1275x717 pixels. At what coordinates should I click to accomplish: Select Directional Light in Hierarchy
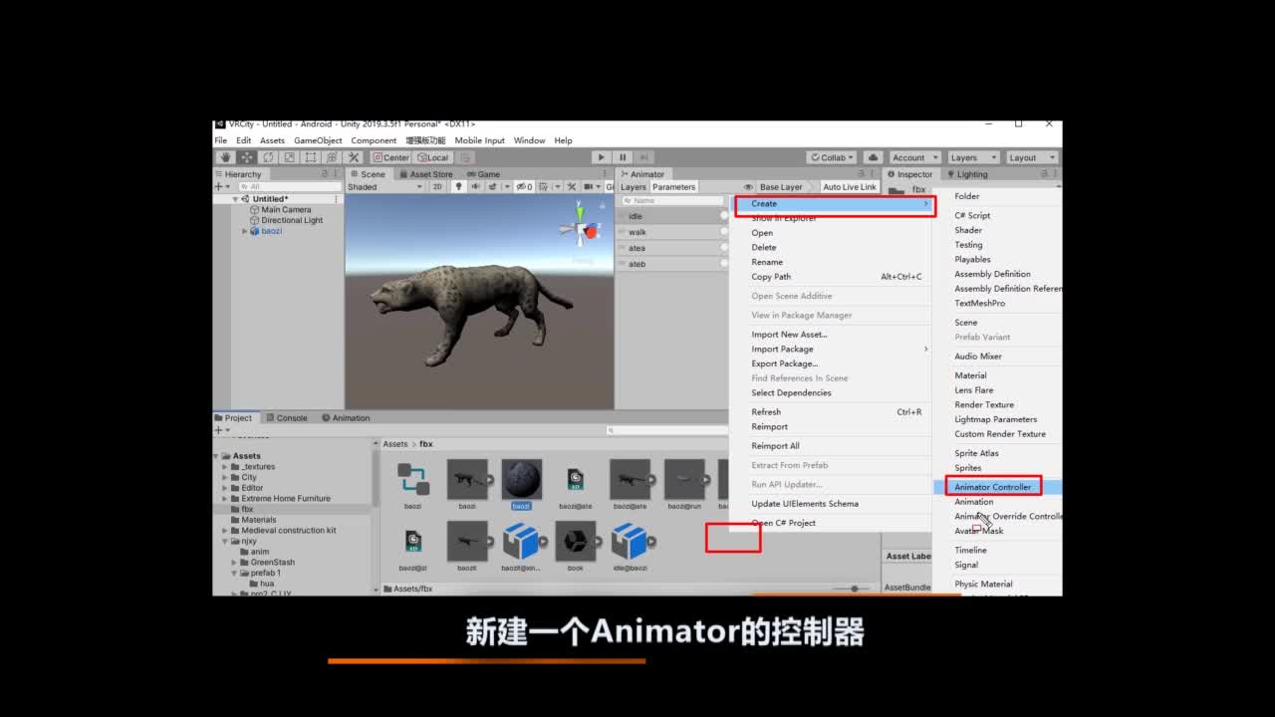[292, 220]
